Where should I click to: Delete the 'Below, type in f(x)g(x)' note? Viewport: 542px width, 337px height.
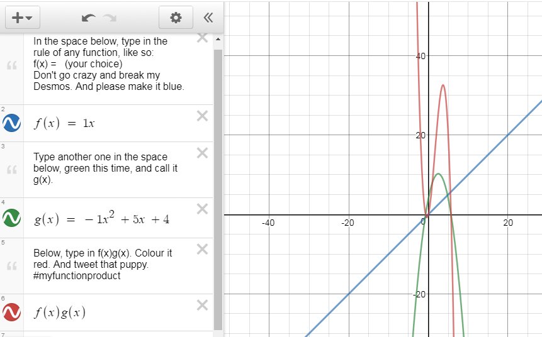click(x=202, y=249)
